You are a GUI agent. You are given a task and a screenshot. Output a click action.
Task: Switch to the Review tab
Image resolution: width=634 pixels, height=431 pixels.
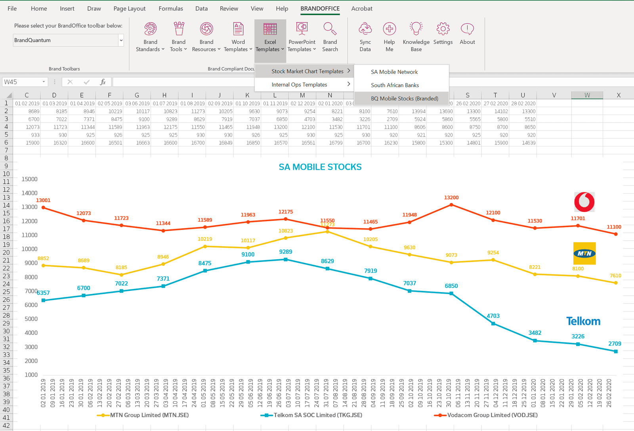[229, 8]
